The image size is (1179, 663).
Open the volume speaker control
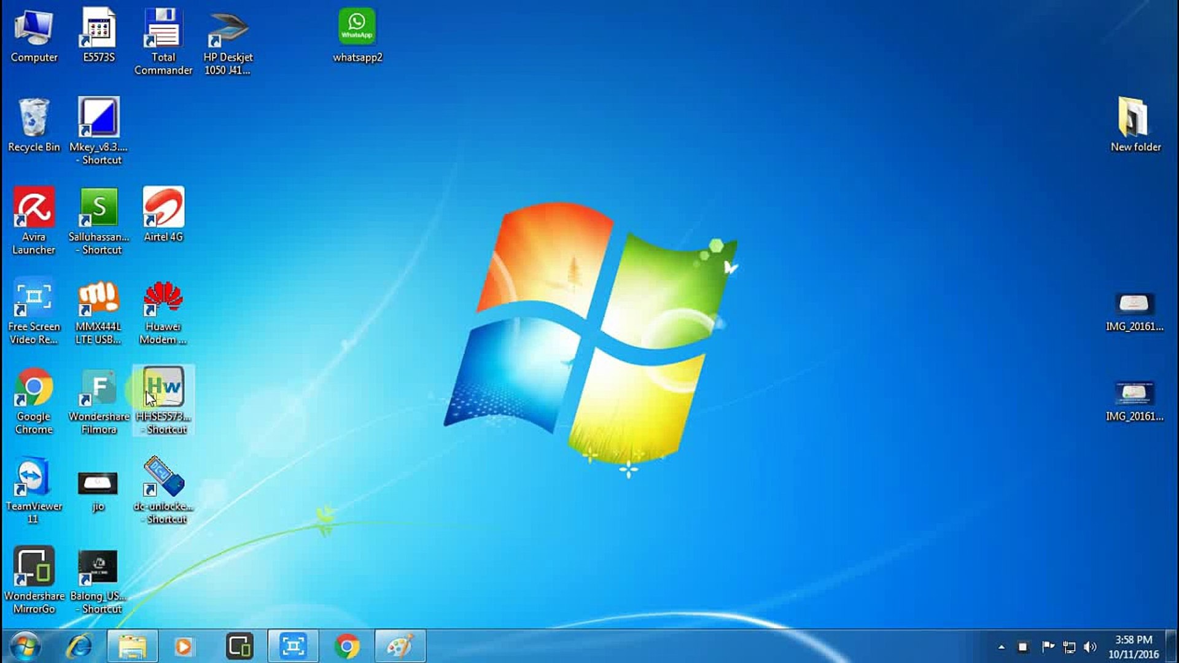pyautogui.click(x=1090, y=647)
